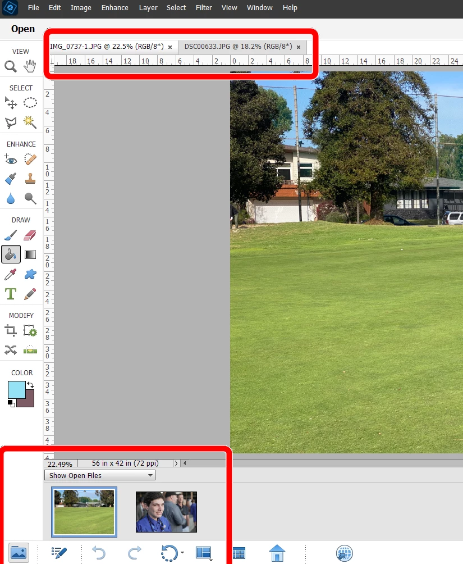This screenshot has height=564, width=463.
Task: Open the Organizer
Action: (239, 553)
